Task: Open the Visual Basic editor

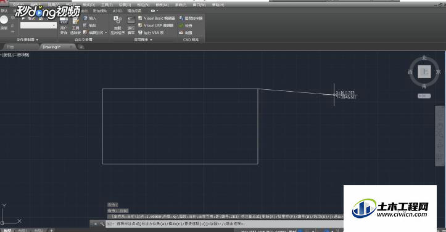Action: [x=157, y=18]
